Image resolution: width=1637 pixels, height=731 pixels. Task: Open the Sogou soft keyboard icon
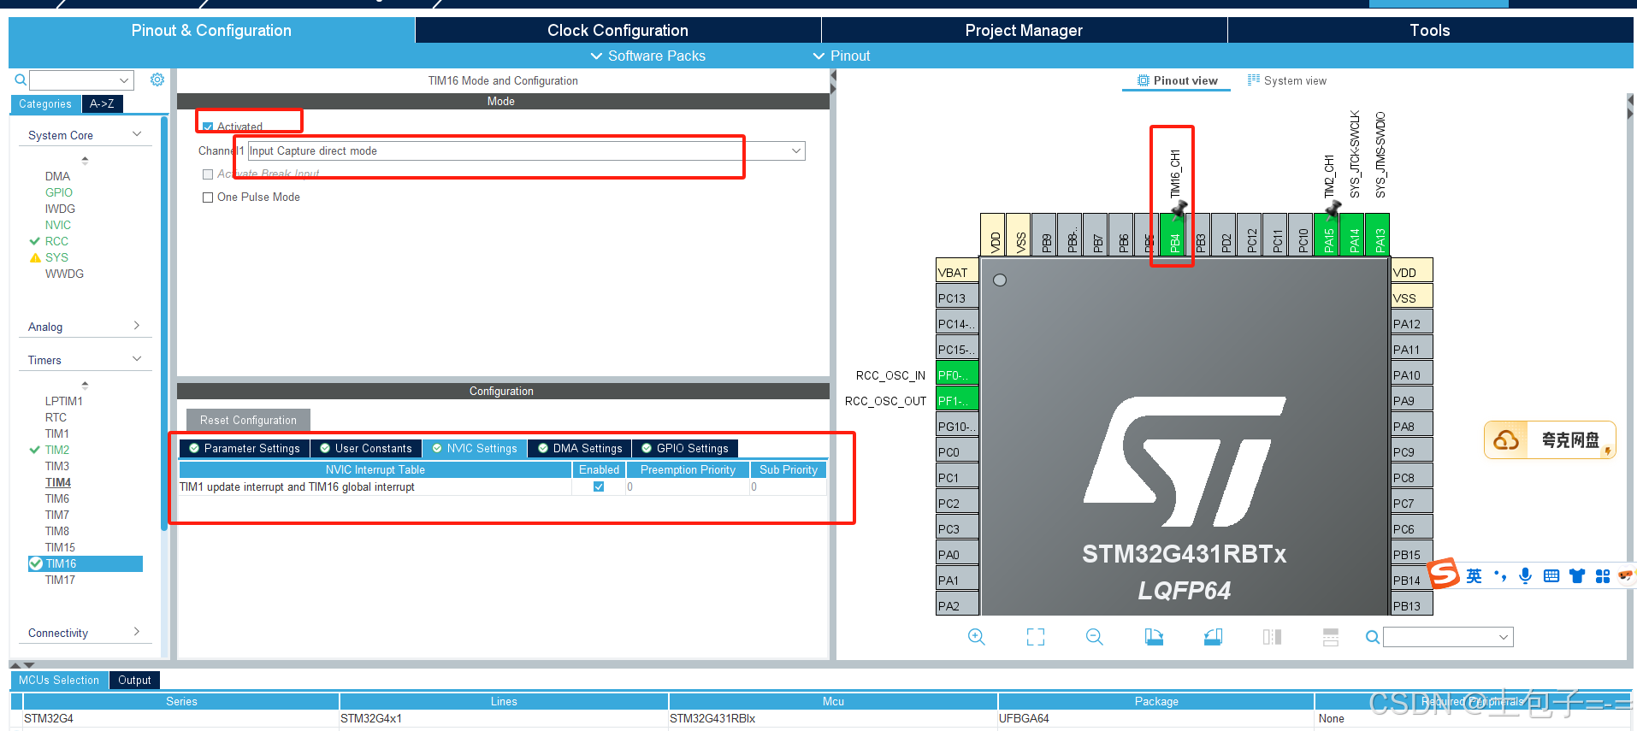1551,576
